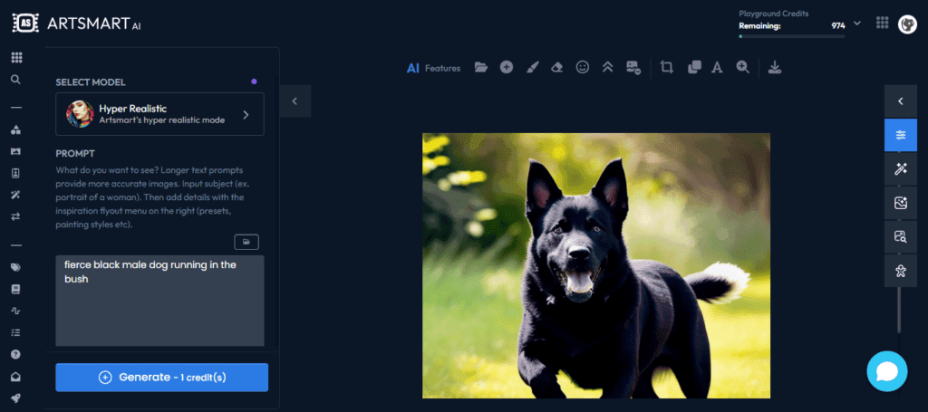Viewport: 928px width, 412px height.
Task: Click the search magnifier in left sidebar
Action: pos(16,79)
